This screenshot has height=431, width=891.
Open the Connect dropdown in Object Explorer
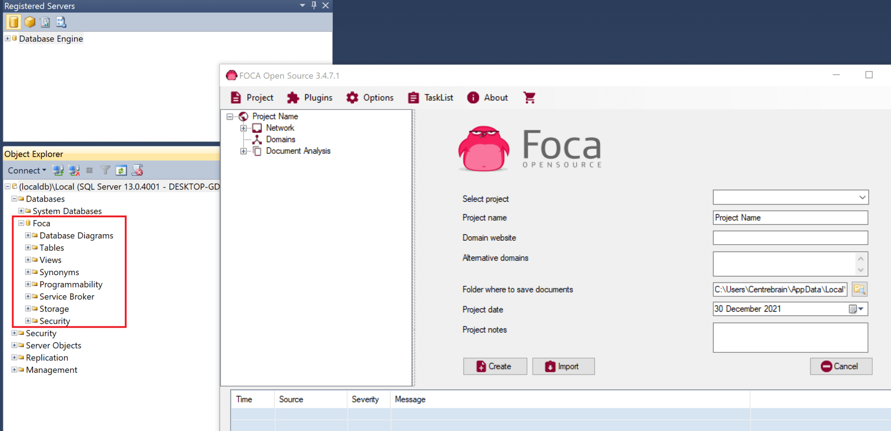(x=26, y=170)
